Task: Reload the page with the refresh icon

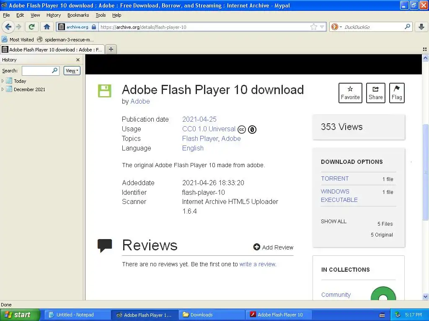Action: tap(31, 27)
